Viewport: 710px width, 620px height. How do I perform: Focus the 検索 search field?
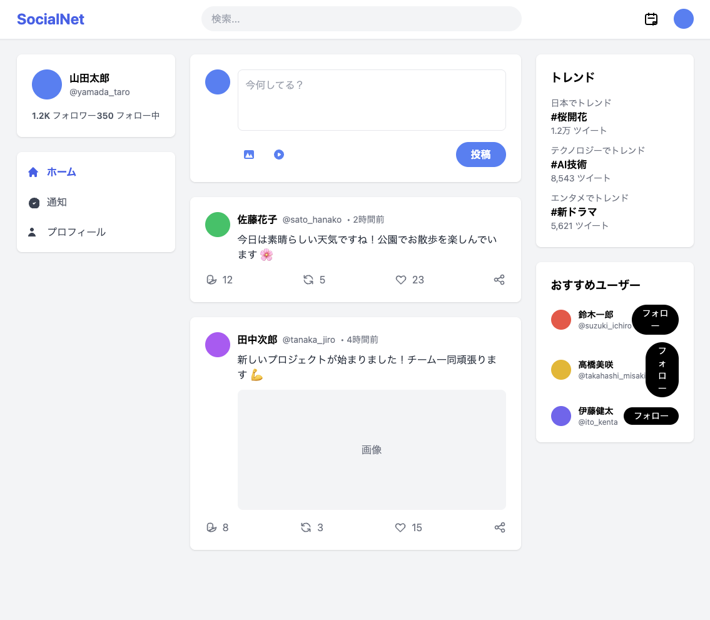(x=362, y=19)
